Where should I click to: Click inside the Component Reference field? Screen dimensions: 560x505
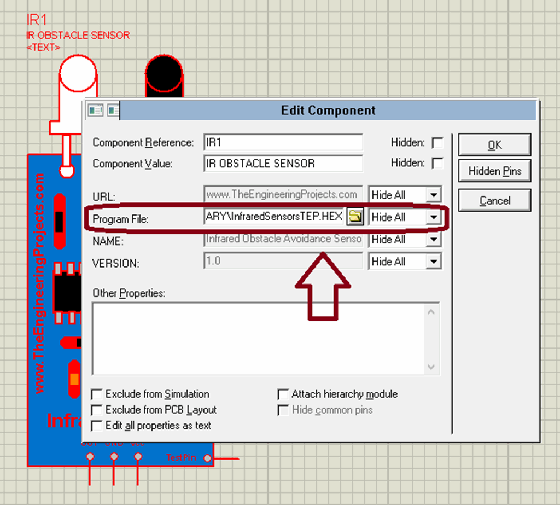[x=283, y=142]
